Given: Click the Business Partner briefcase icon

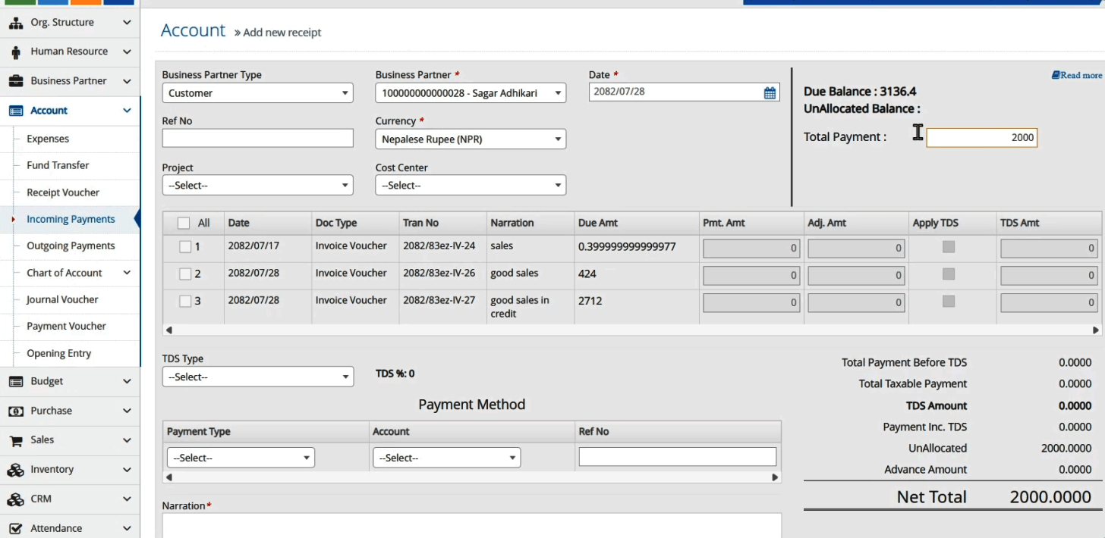Looking at the screenshot, I should [x=15, y=81].
